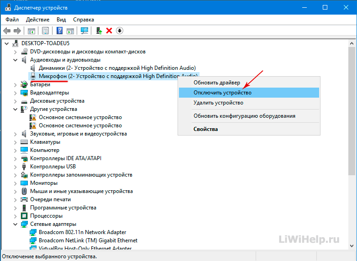
Task: Click the Батареи battery icon
Action: coord(24,84)
